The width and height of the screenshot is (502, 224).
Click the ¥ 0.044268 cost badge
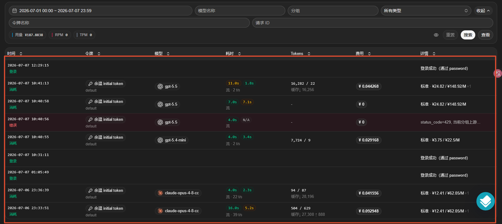[368, 87]
